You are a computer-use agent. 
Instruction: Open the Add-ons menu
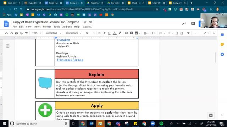(x=67, y=27)
